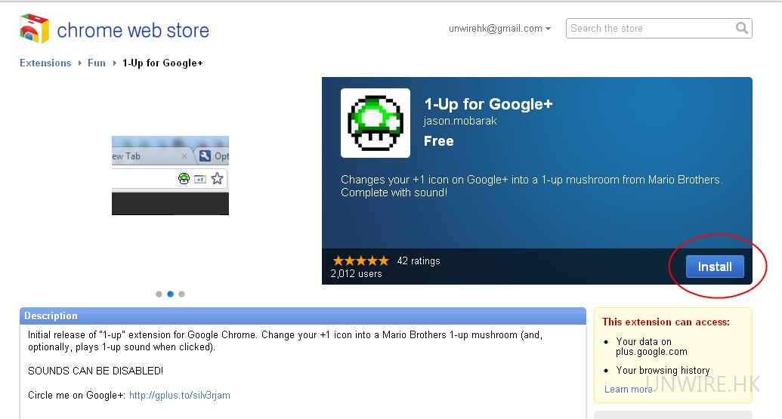
Task: Open the jason.mobarak author name
Action: (460, 121)
